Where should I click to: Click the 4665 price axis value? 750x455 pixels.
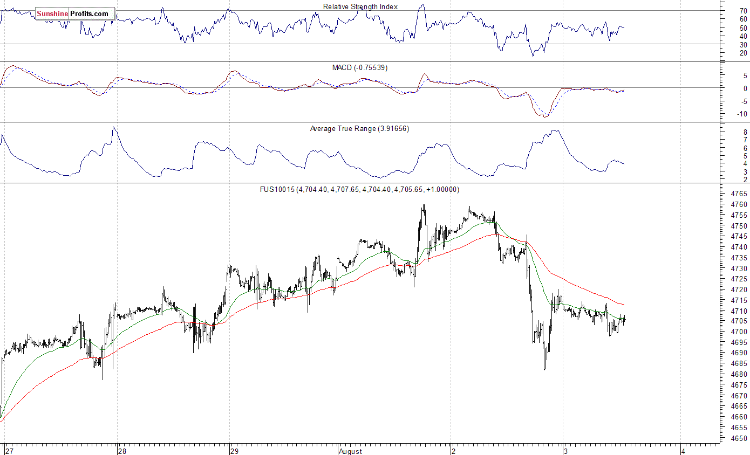(x=740, y=406)
